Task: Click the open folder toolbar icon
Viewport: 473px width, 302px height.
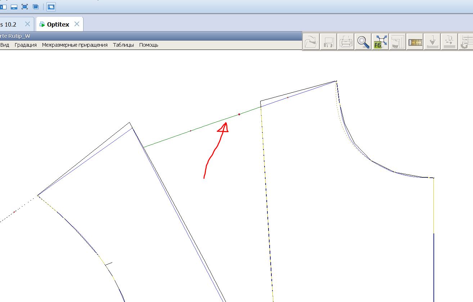Action: [311, 42]
